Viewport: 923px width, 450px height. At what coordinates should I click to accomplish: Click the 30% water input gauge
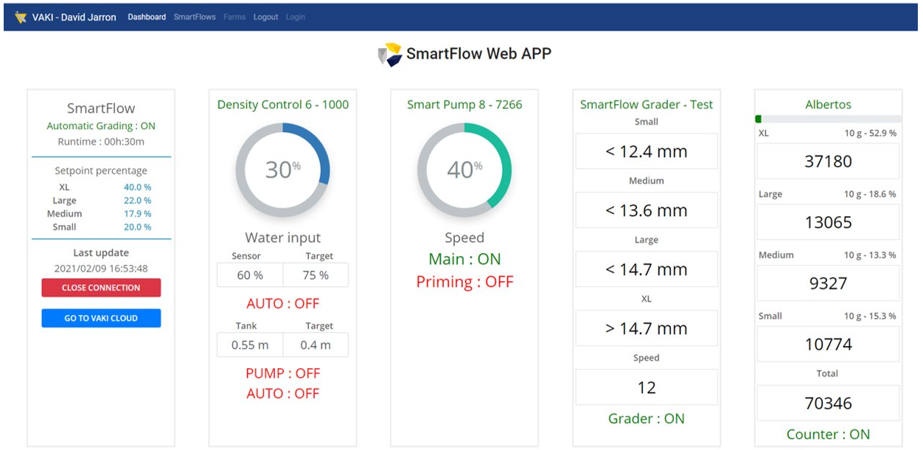tap(283, 170)
